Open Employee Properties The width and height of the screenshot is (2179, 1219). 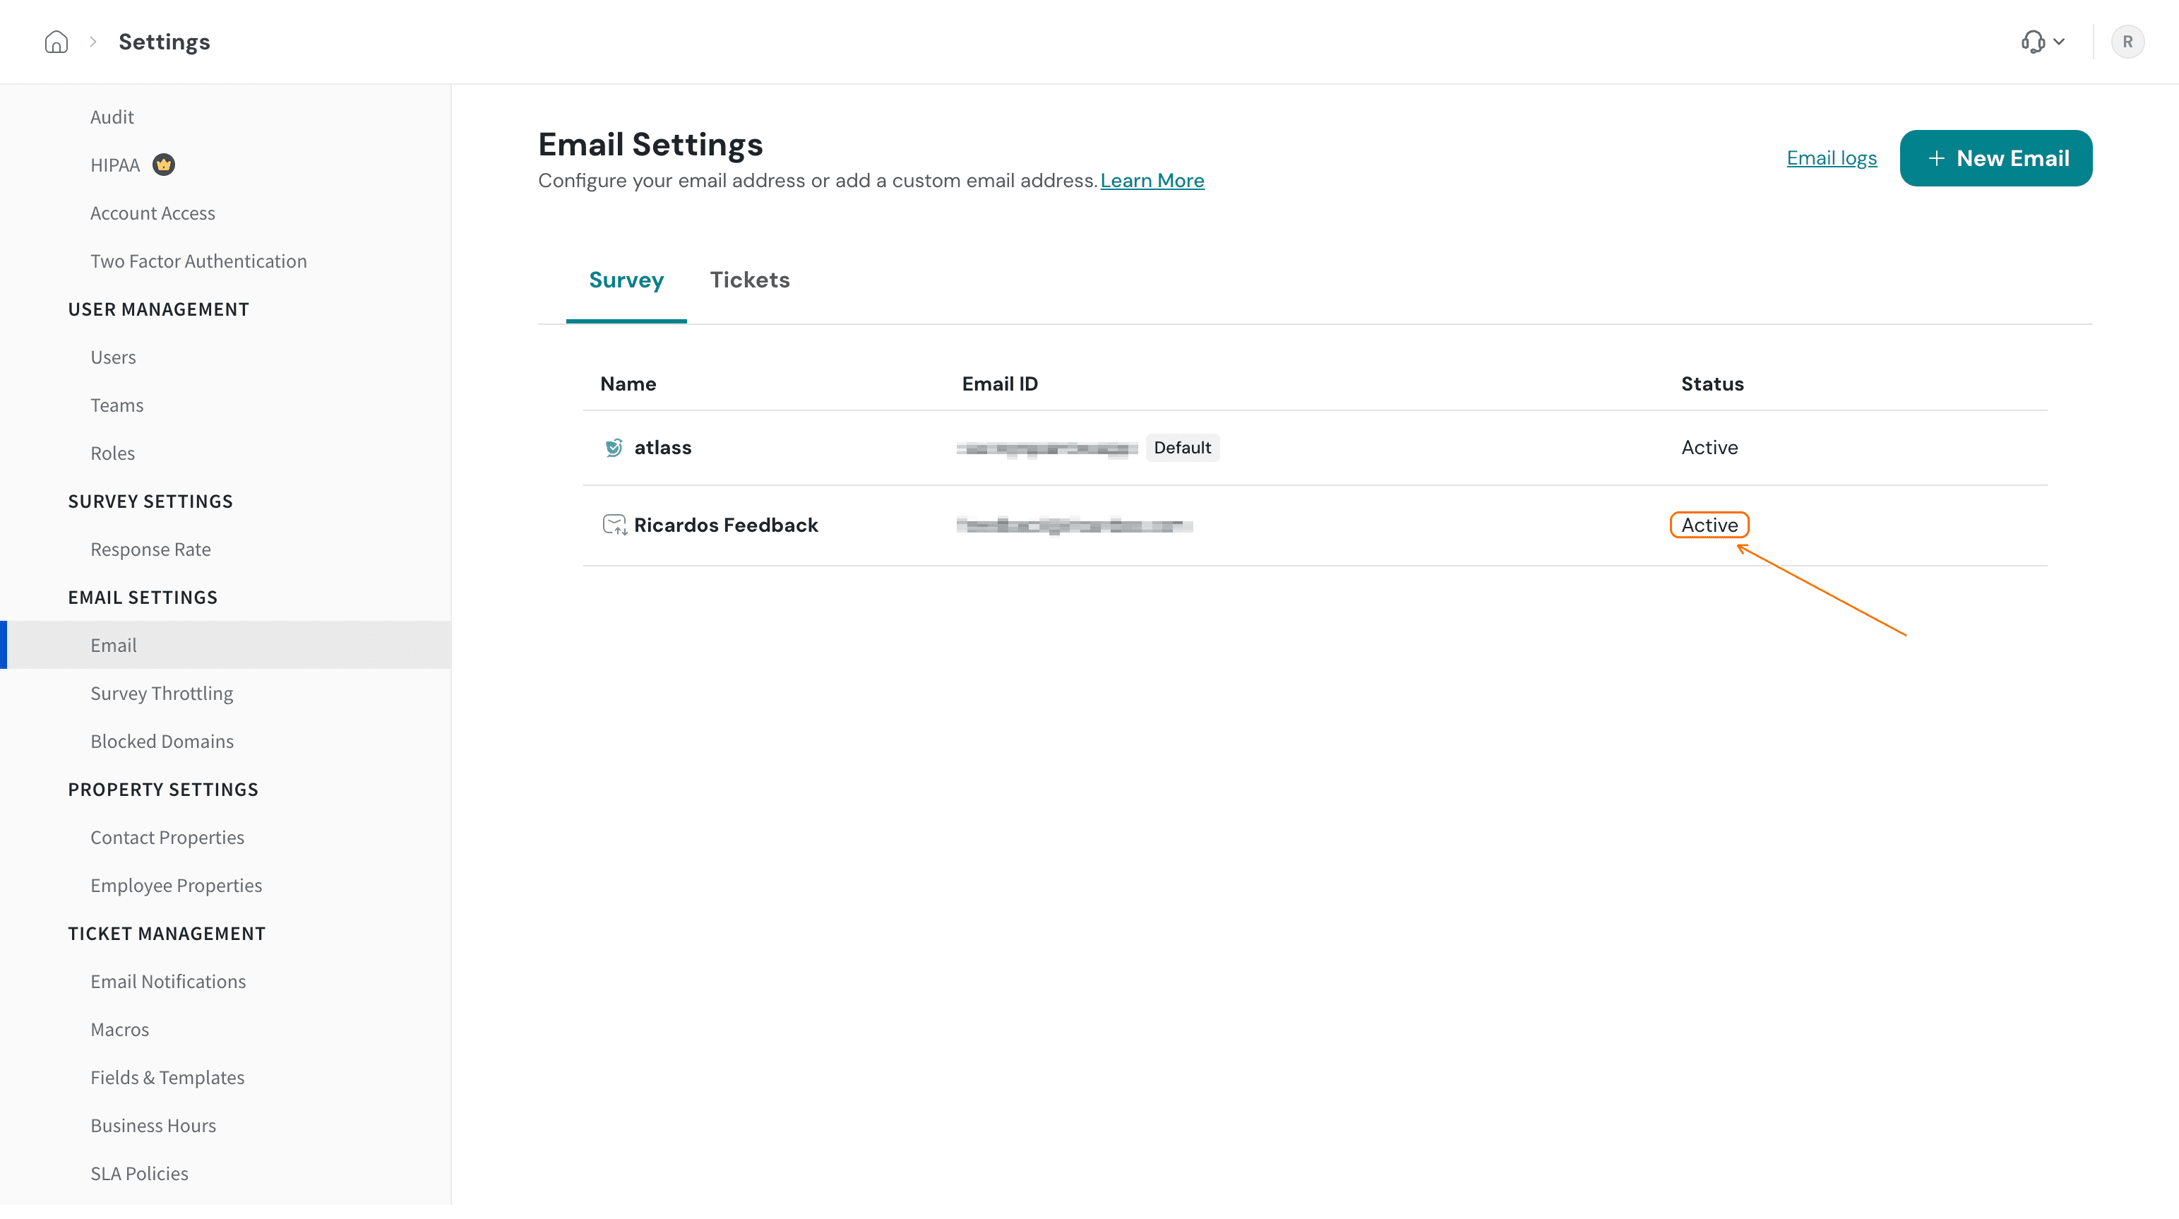tap(176, 885)
